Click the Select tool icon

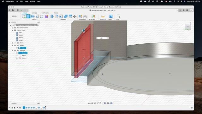coord(119,16)
